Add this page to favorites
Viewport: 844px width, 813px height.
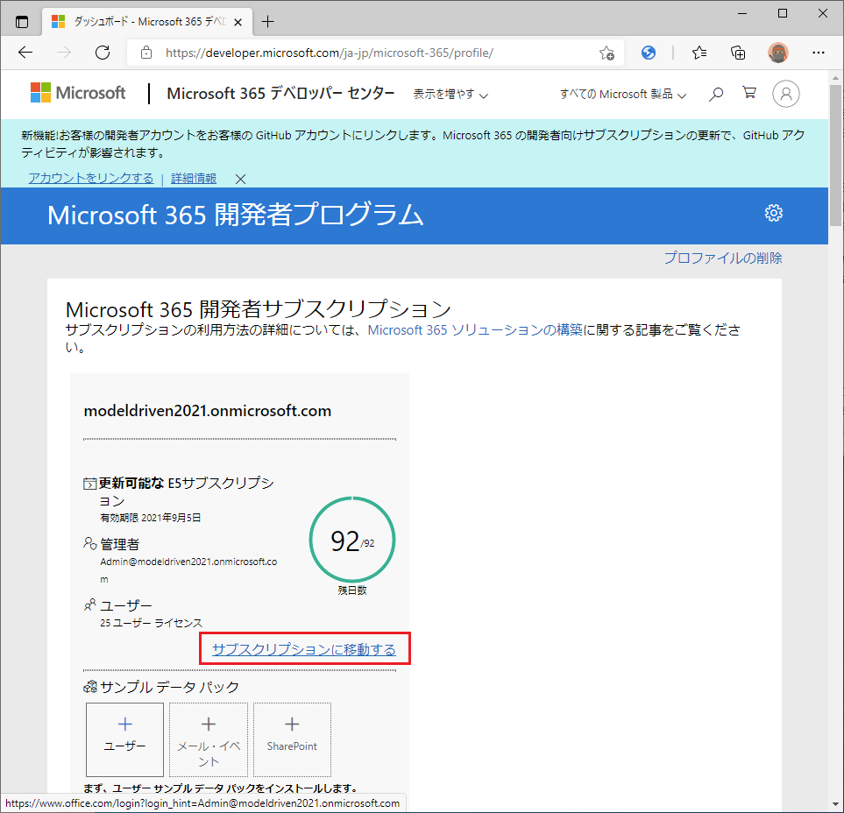click(606, 53)
